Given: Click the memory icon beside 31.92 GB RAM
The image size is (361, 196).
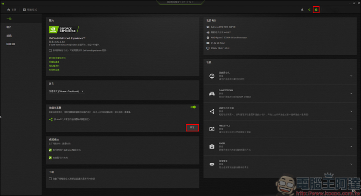Looking at the screenshot, I should 208,43.
